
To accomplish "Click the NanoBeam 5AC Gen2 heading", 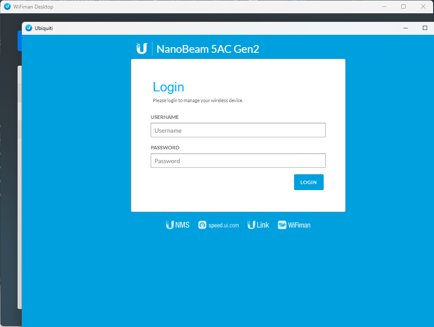I will click(208, 49).
